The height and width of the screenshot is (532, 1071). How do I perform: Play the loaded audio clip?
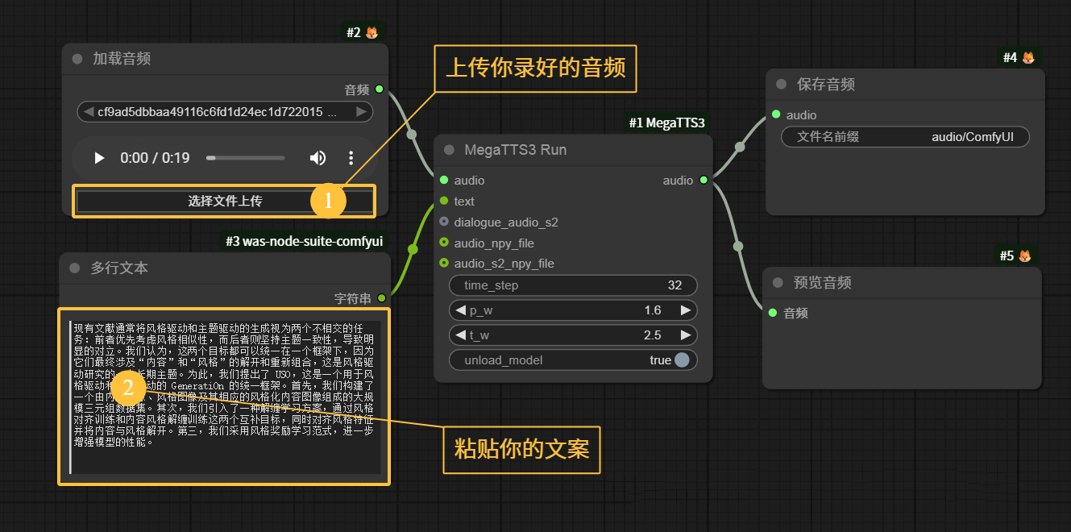tap(99, 158)
